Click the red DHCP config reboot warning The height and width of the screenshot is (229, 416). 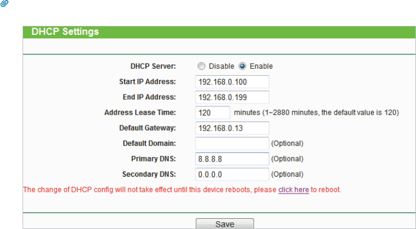[182, 190]
